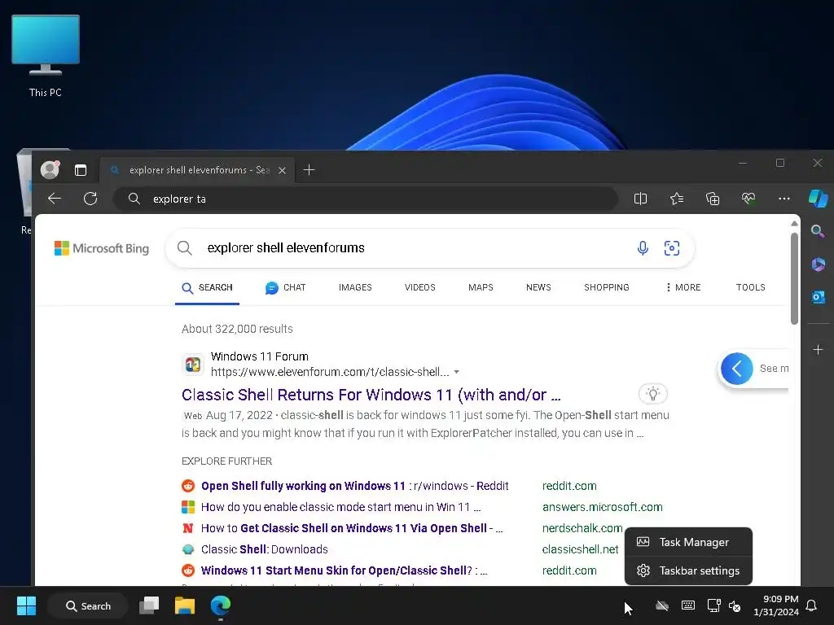The width and height of the screenshot is (834, 625).
Task: Switch to the MAPS tab
Action: click(x=481, y=287)
